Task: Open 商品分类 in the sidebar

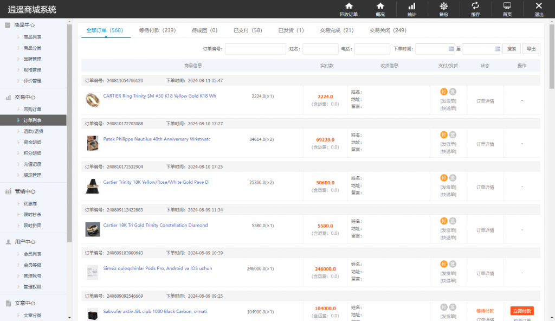Action: (x=32, y=48)
